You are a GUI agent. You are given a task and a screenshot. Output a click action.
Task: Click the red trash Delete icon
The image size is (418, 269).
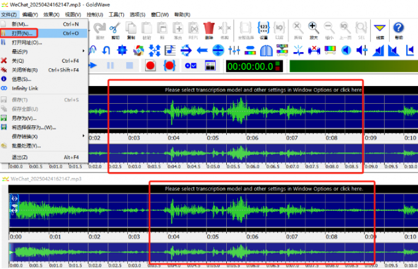click(209, 30)
